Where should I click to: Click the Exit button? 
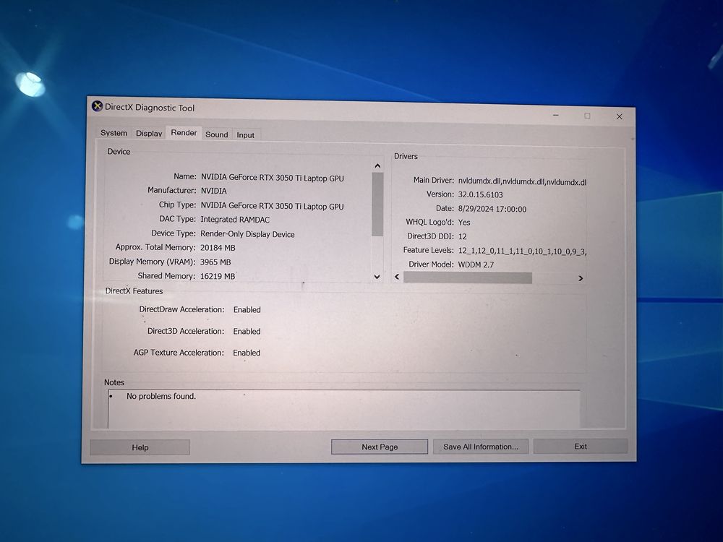[581, 446]
